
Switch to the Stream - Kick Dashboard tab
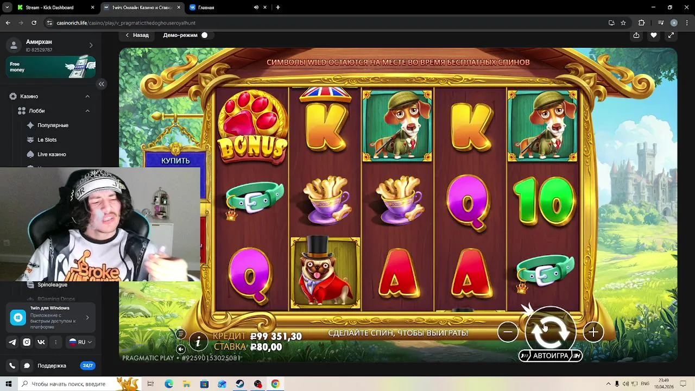[55, 8]
